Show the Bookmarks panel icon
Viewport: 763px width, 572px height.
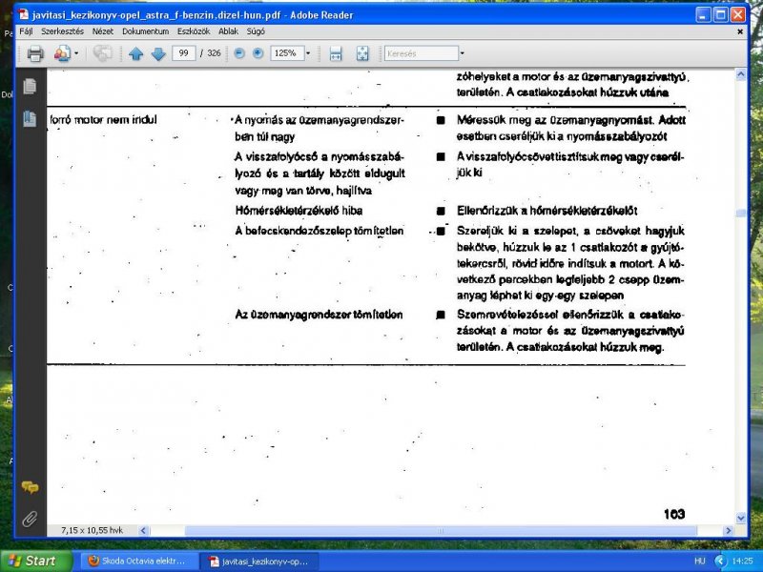click(x=30, y=118)
